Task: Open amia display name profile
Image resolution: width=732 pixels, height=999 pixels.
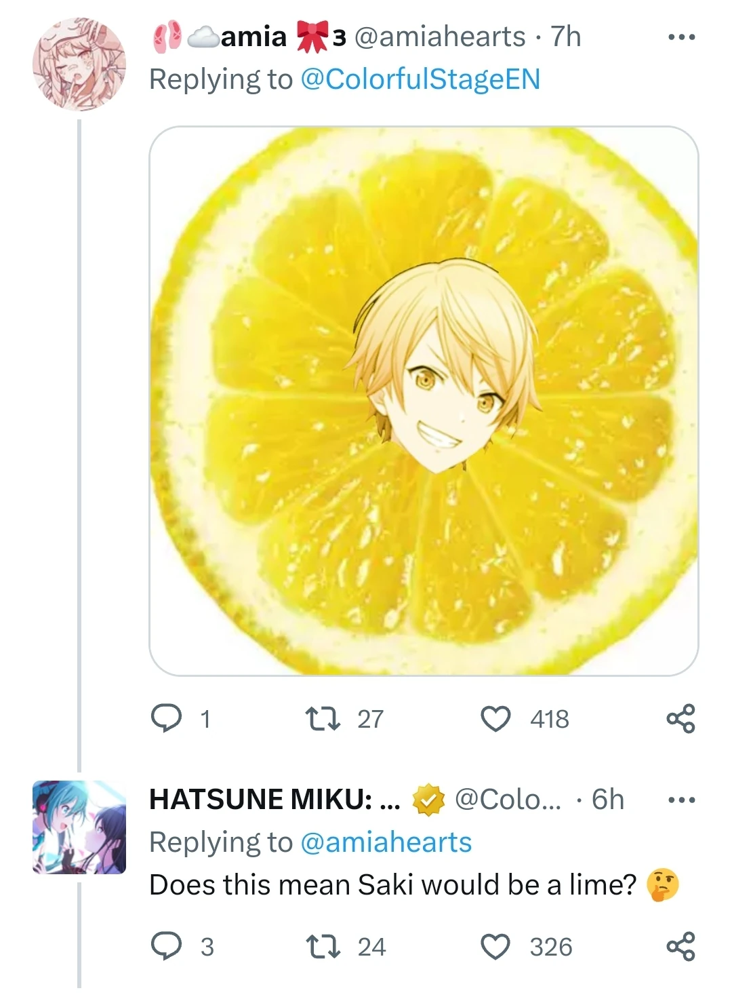Action: tap(253, 37)
